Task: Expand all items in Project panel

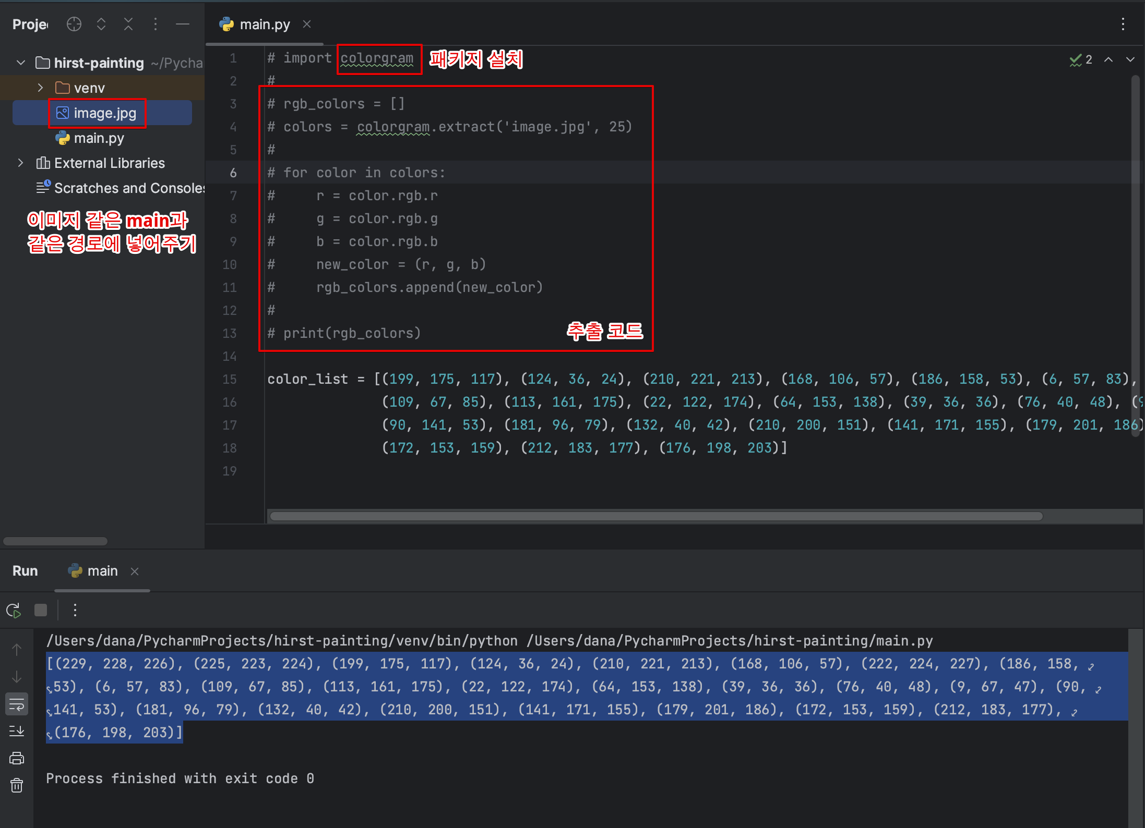Action: (x=101, y=24)
